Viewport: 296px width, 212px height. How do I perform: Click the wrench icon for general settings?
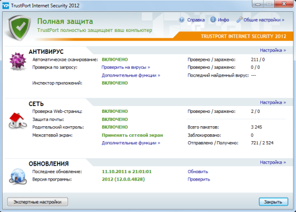point(239,20)
